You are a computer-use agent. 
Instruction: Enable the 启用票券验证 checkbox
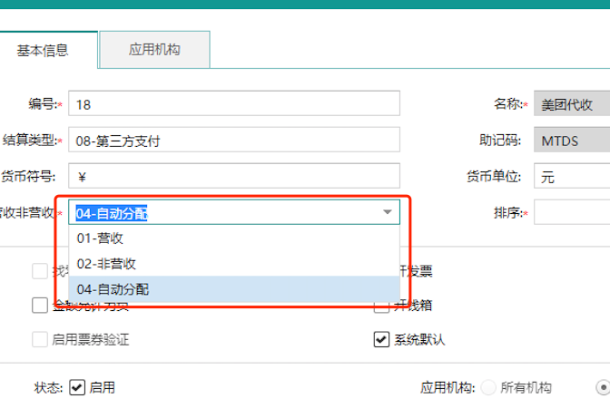point(40,340)
